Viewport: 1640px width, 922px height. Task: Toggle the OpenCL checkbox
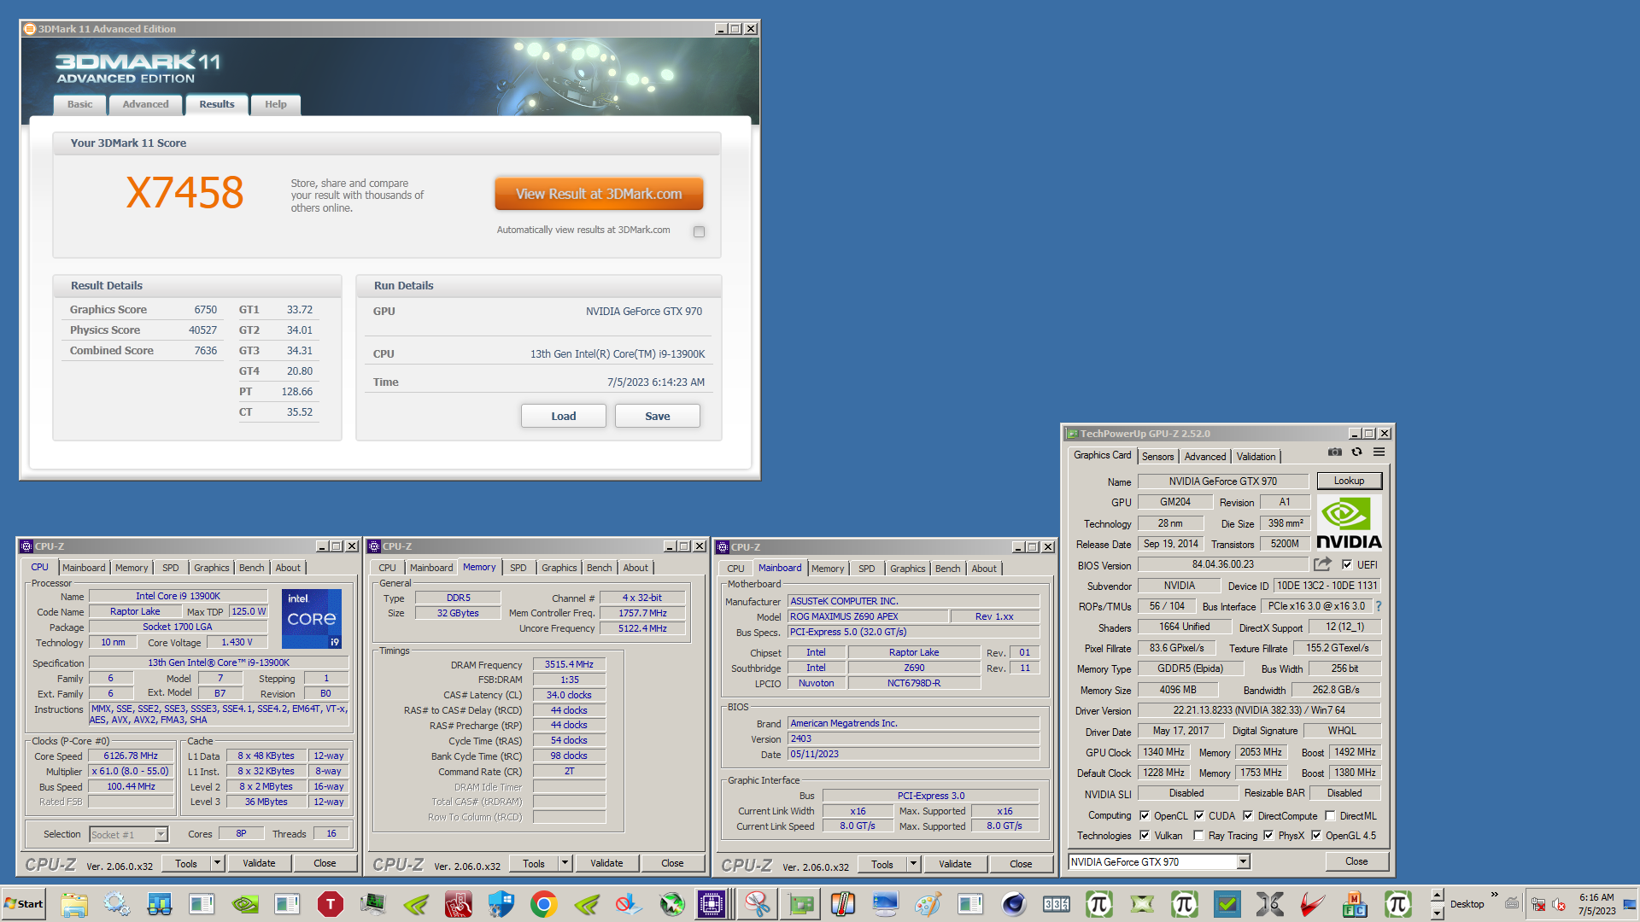1145,816
